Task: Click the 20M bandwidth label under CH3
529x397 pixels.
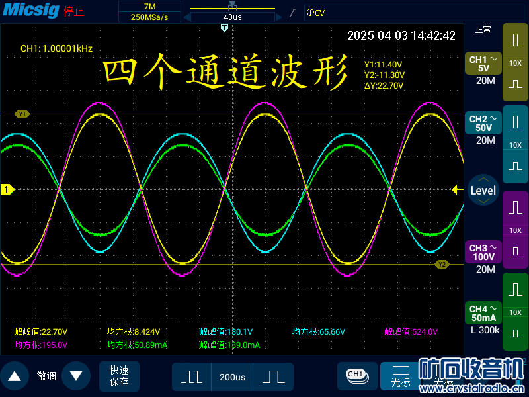Action: [485, 269]
